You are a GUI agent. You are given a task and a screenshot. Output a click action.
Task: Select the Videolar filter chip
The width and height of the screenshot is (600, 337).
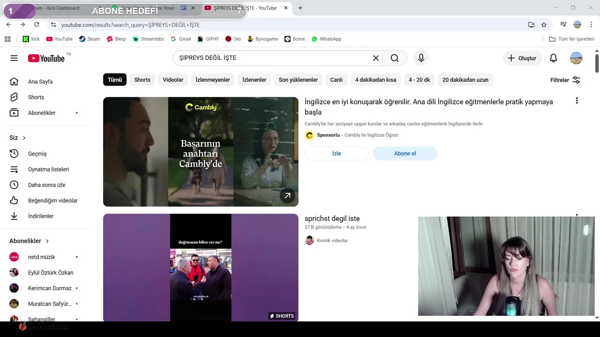pyautogui.click(x=173, y=80)
